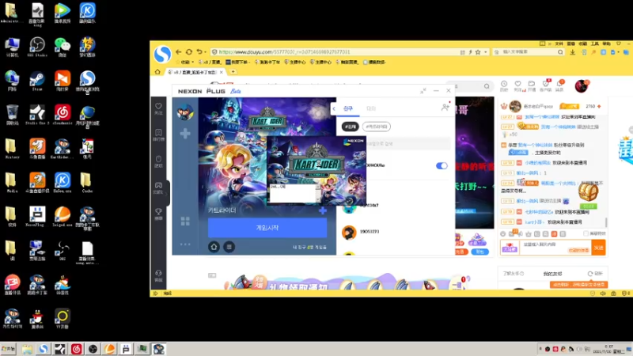The image size is (633, 356).
Task: Open the Steam desktop shortcut
Action: tap(36, 81)
